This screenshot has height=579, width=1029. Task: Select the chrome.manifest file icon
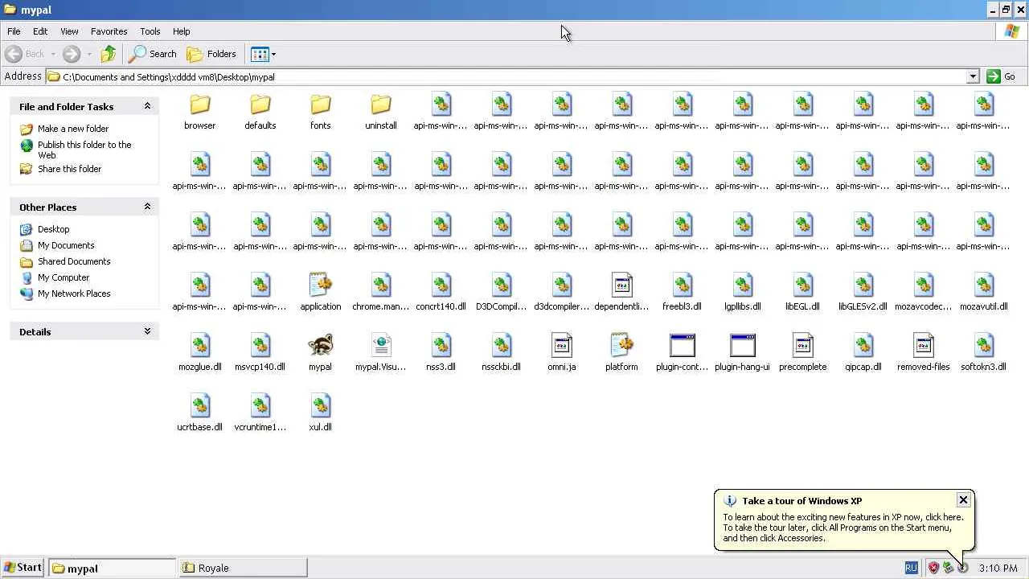[380, 285]
